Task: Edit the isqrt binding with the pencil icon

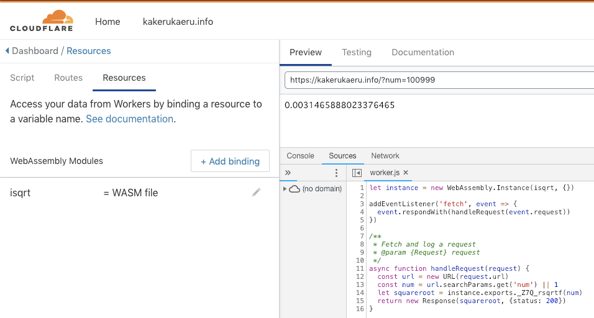Action: click(257, 193)
